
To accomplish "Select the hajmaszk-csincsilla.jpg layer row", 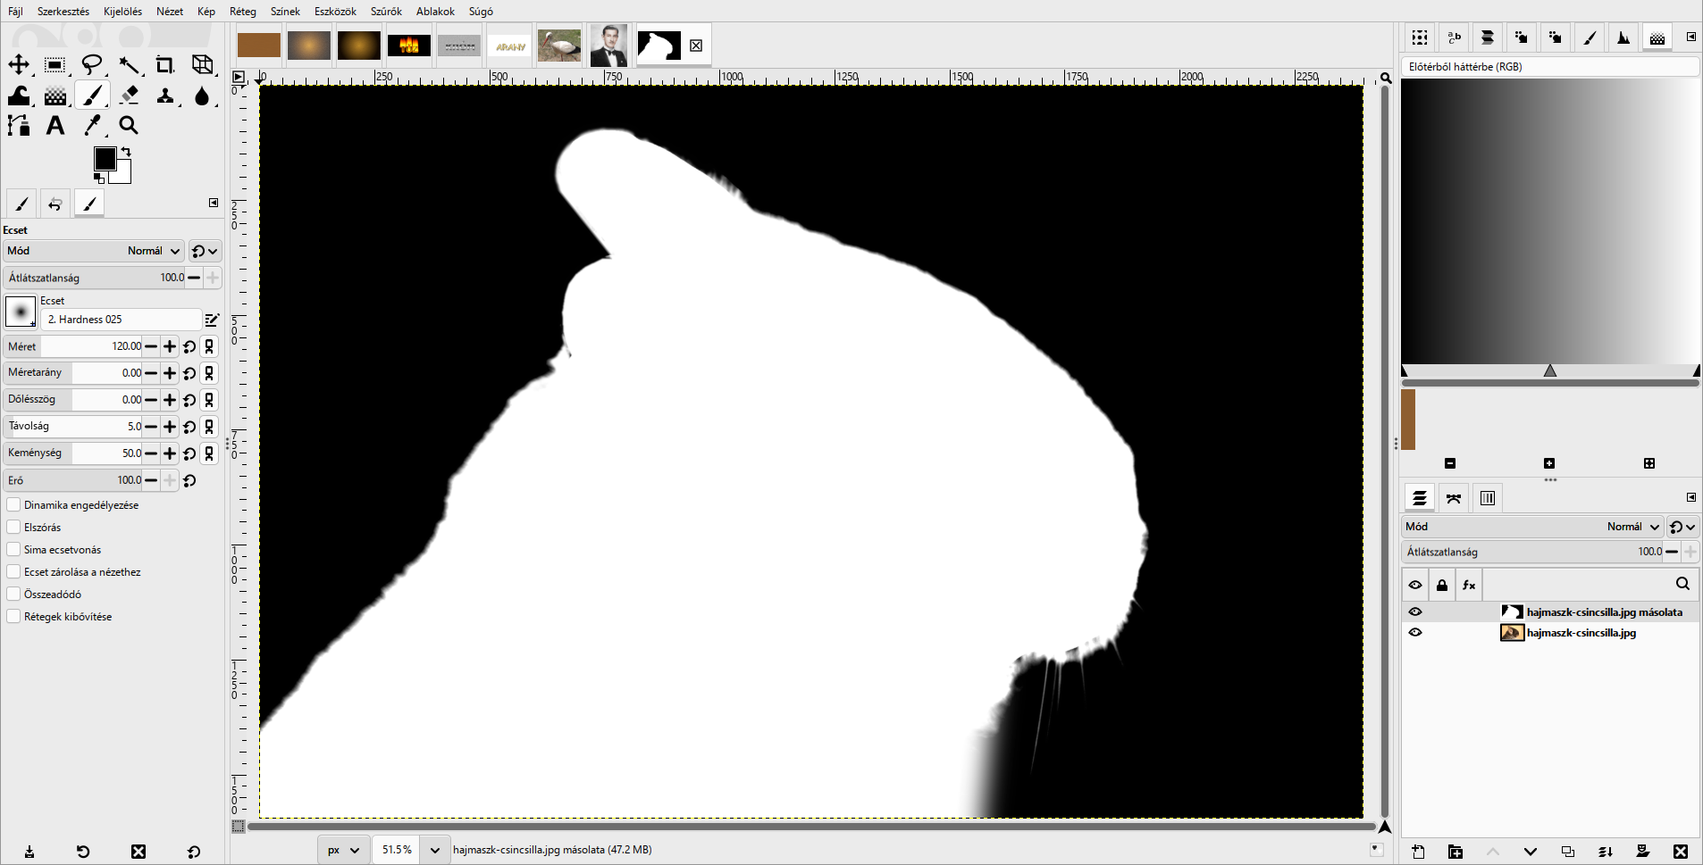I will pyautogui.click(x=1550, y=633).
